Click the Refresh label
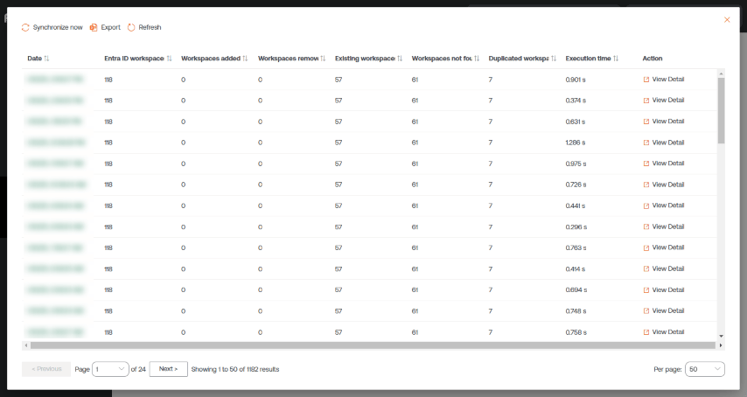Image resolution: width=747 pixels, height=397 pixels. click(x=150, y=28)
